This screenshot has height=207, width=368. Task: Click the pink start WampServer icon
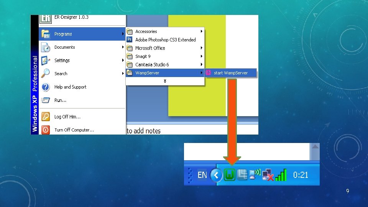[x=208, y=73]
